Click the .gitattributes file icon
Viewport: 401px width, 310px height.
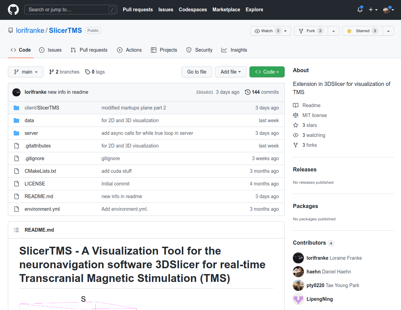[x=17, y=146]
